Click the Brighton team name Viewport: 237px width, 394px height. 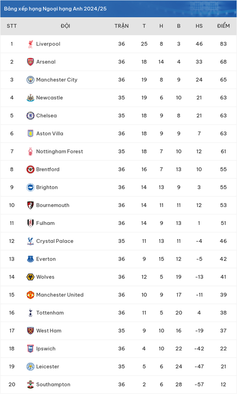click(47, 188)
